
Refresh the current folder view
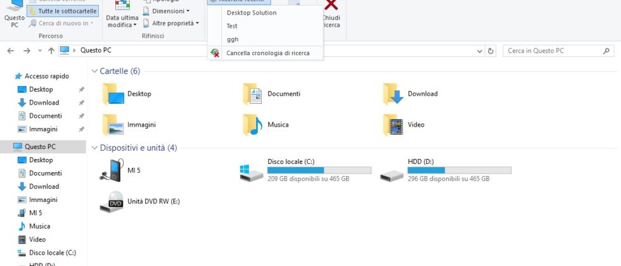pyautogui.click(x=490, y=51)
